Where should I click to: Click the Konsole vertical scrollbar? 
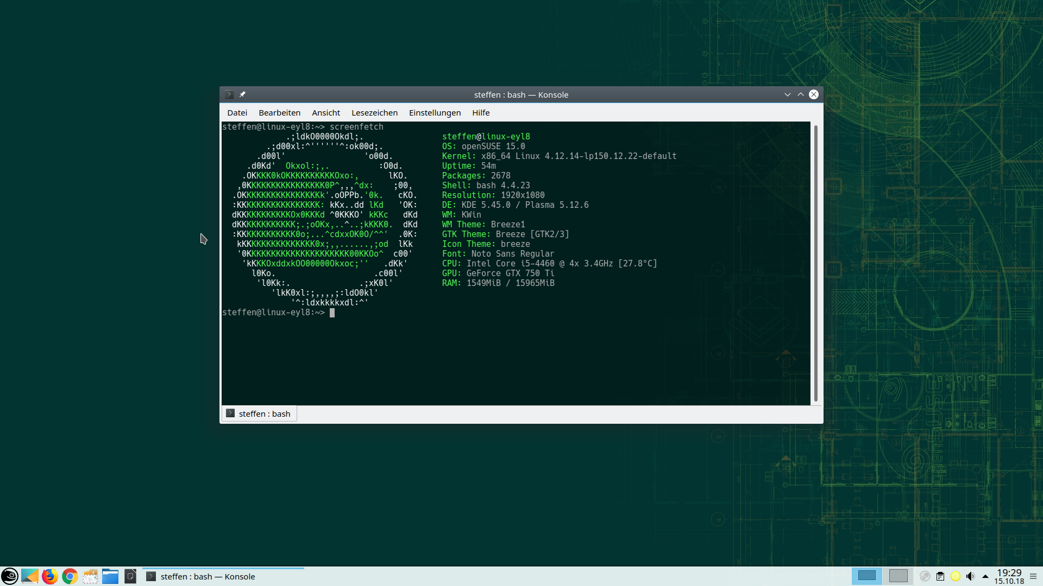(815, 263)
